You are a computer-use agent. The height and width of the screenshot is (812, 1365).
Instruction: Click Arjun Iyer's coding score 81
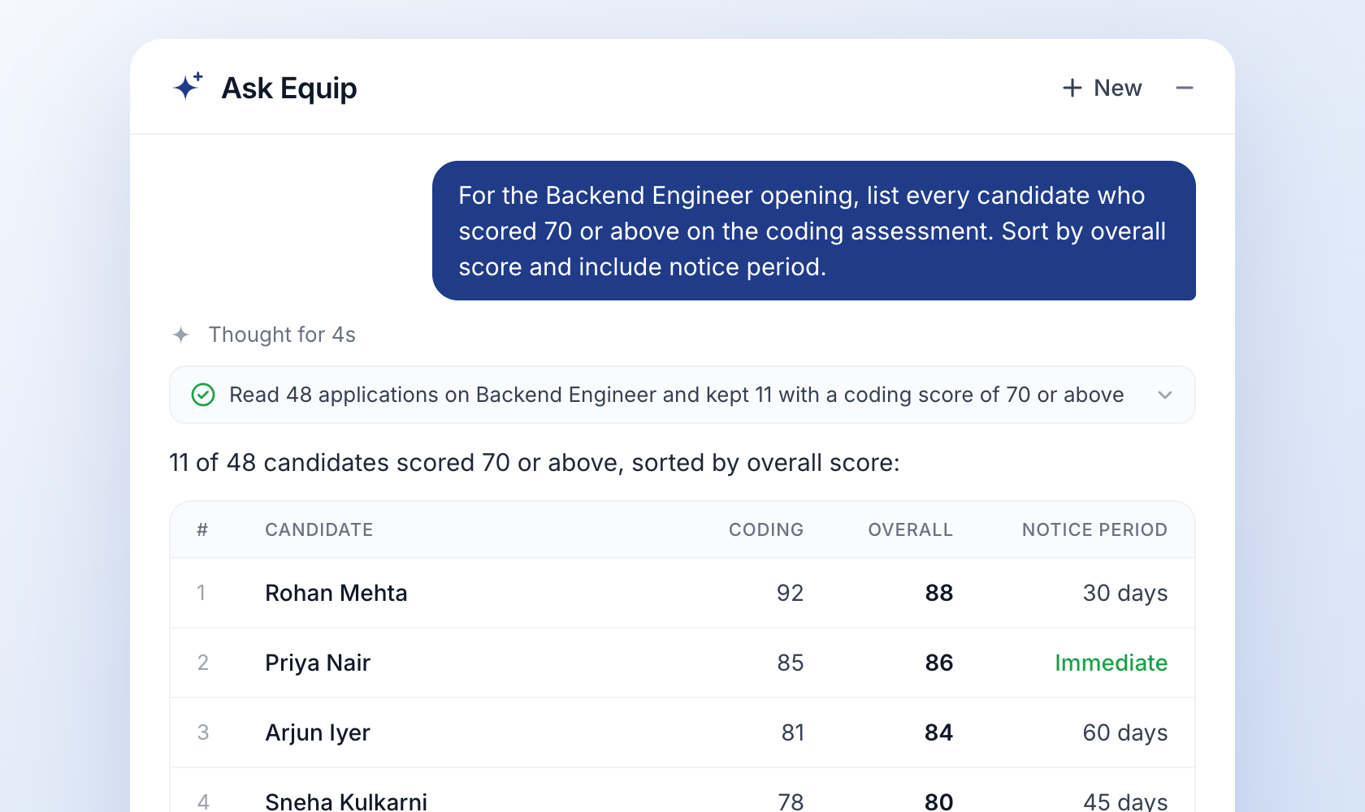click(792, 732)
